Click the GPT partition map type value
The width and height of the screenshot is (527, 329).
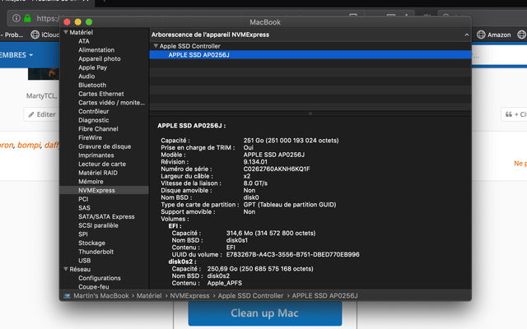point(289,205)
